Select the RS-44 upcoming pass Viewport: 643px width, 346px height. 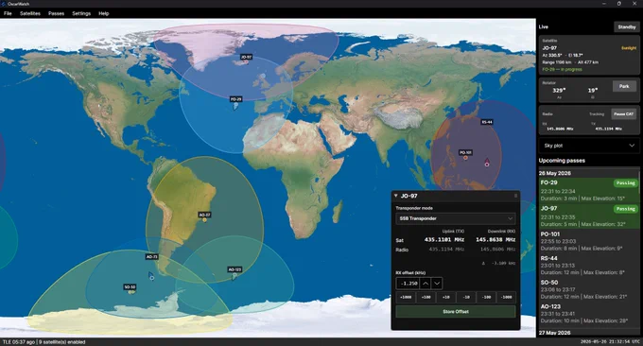pos(589,266)
